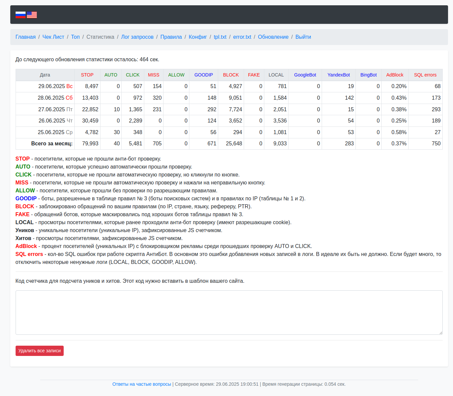Click the GoogleBot column header
Image resolution: width=453 pixels, height=396 pixels.
point(305,75)
